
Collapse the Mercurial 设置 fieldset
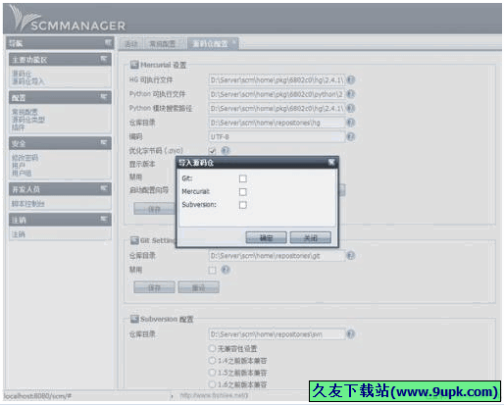point(134,65)
